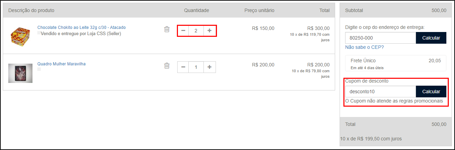Focus the coupon field containing desconto10
Screen dimensions: 455x150
click(x=380, y=92)
